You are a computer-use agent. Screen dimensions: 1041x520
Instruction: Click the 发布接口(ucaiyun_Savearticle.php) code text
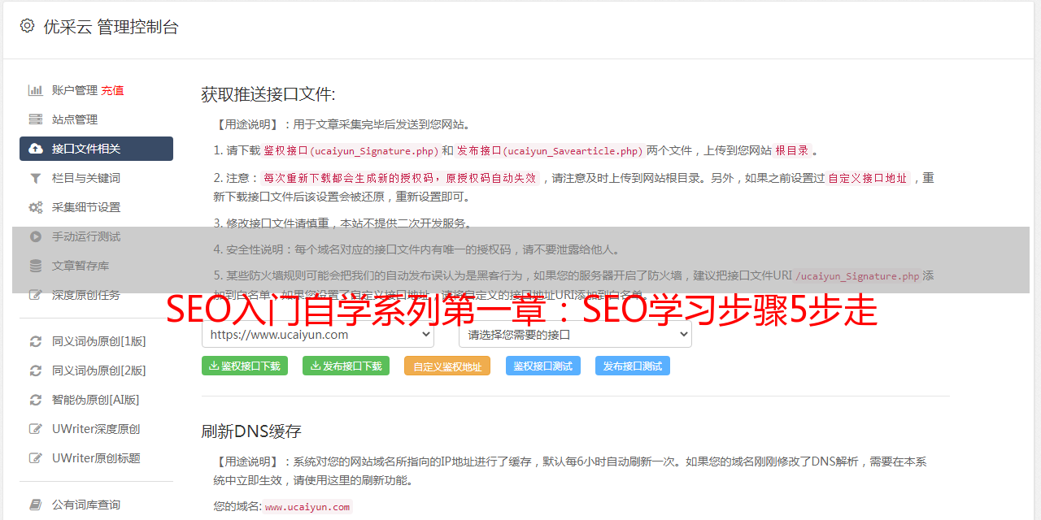click(550, 150)
